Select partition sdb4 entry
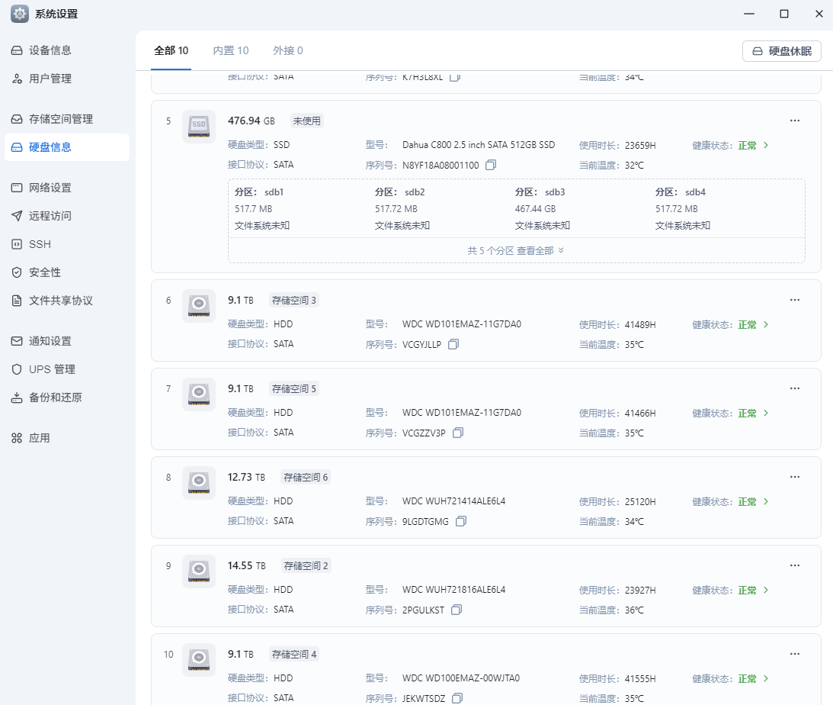 tap(683, 209)
